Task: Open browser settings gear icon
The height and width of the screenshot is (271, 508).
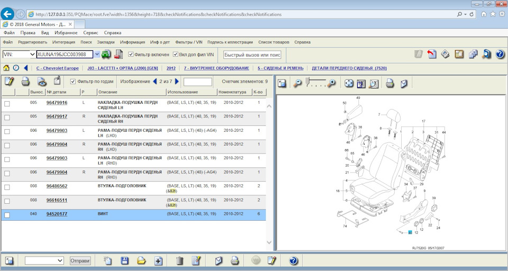Action: 502,14
